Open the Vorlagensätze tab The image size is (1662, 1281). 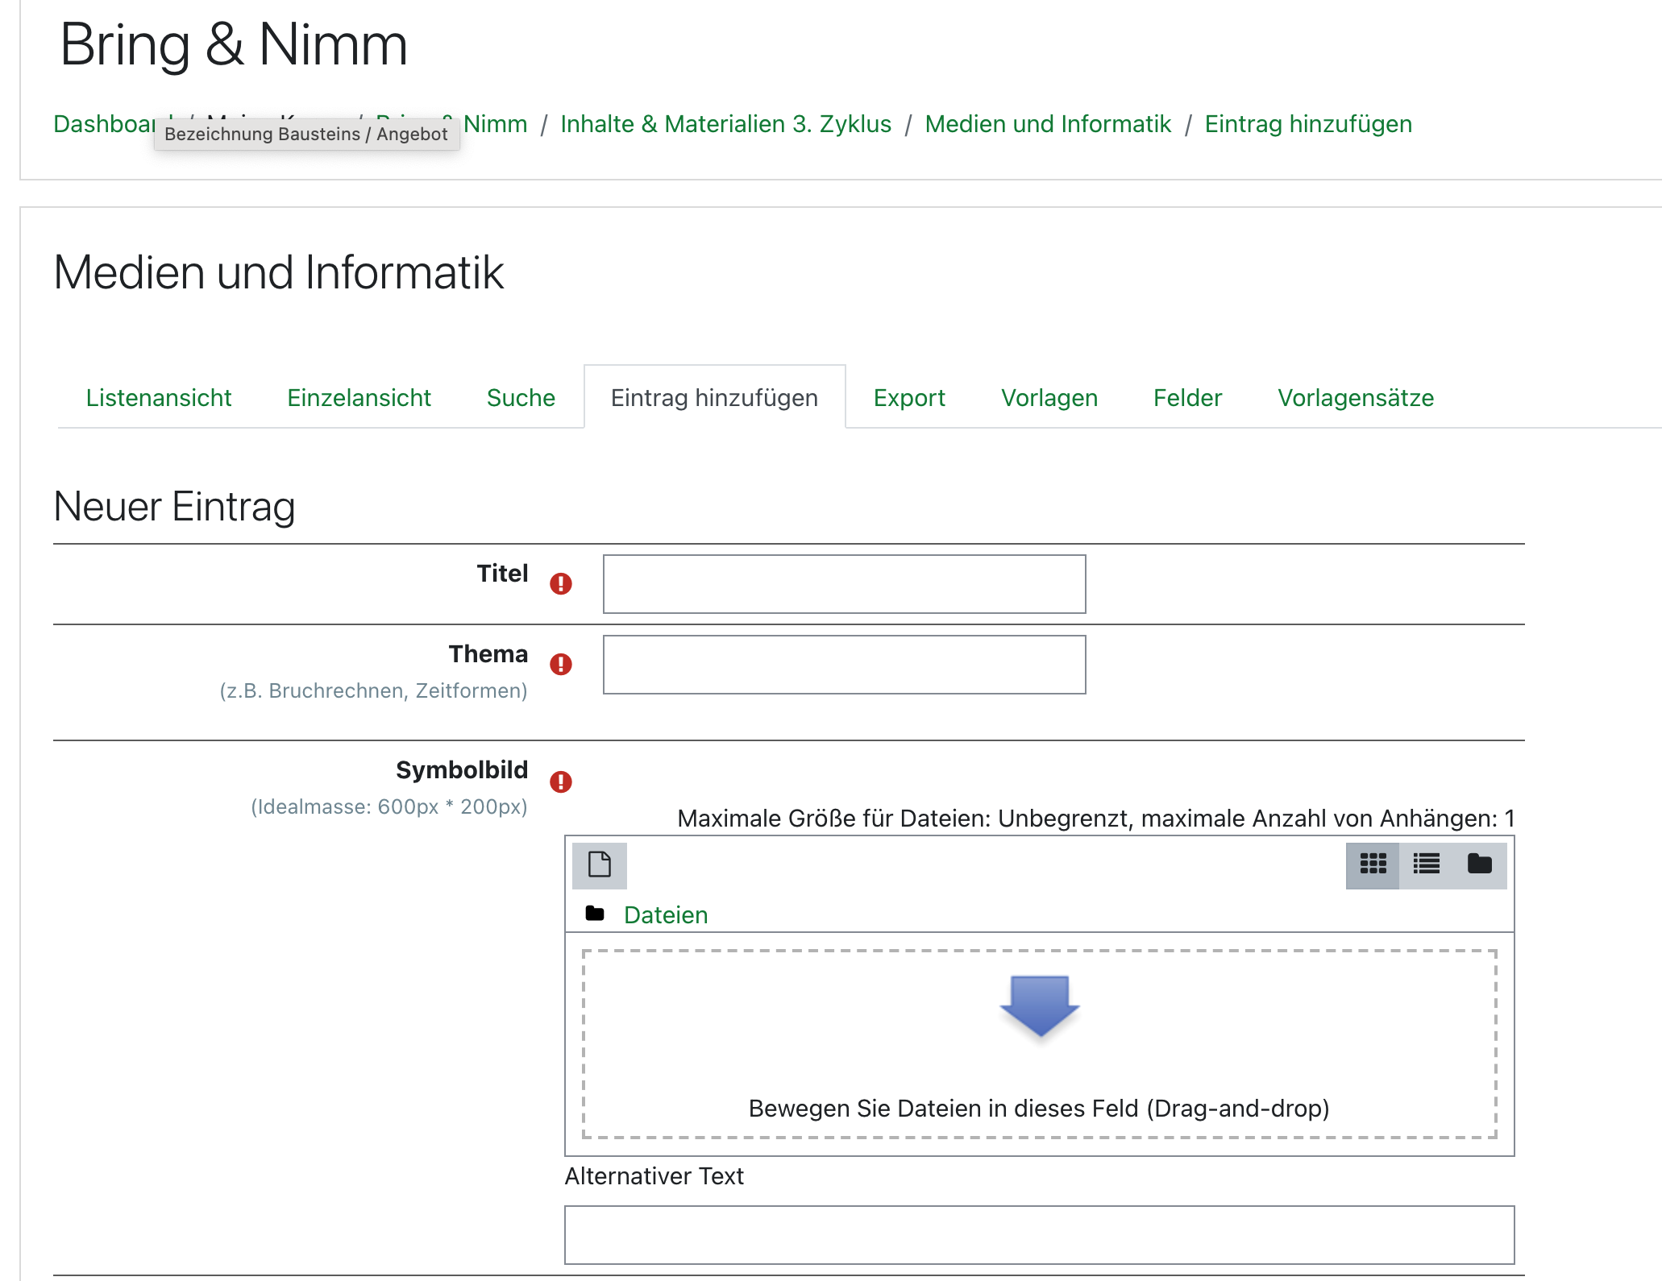(1356, 398)
